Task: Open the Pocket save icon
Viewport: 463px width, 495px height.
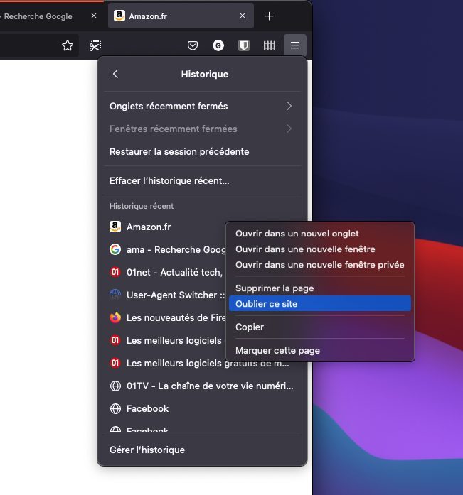Action: (193, 45)
